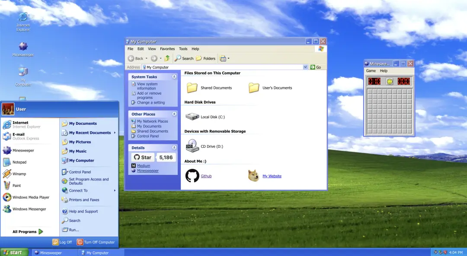
Task: Click the Search toolbar button
Action: click(x=184, y=58)
